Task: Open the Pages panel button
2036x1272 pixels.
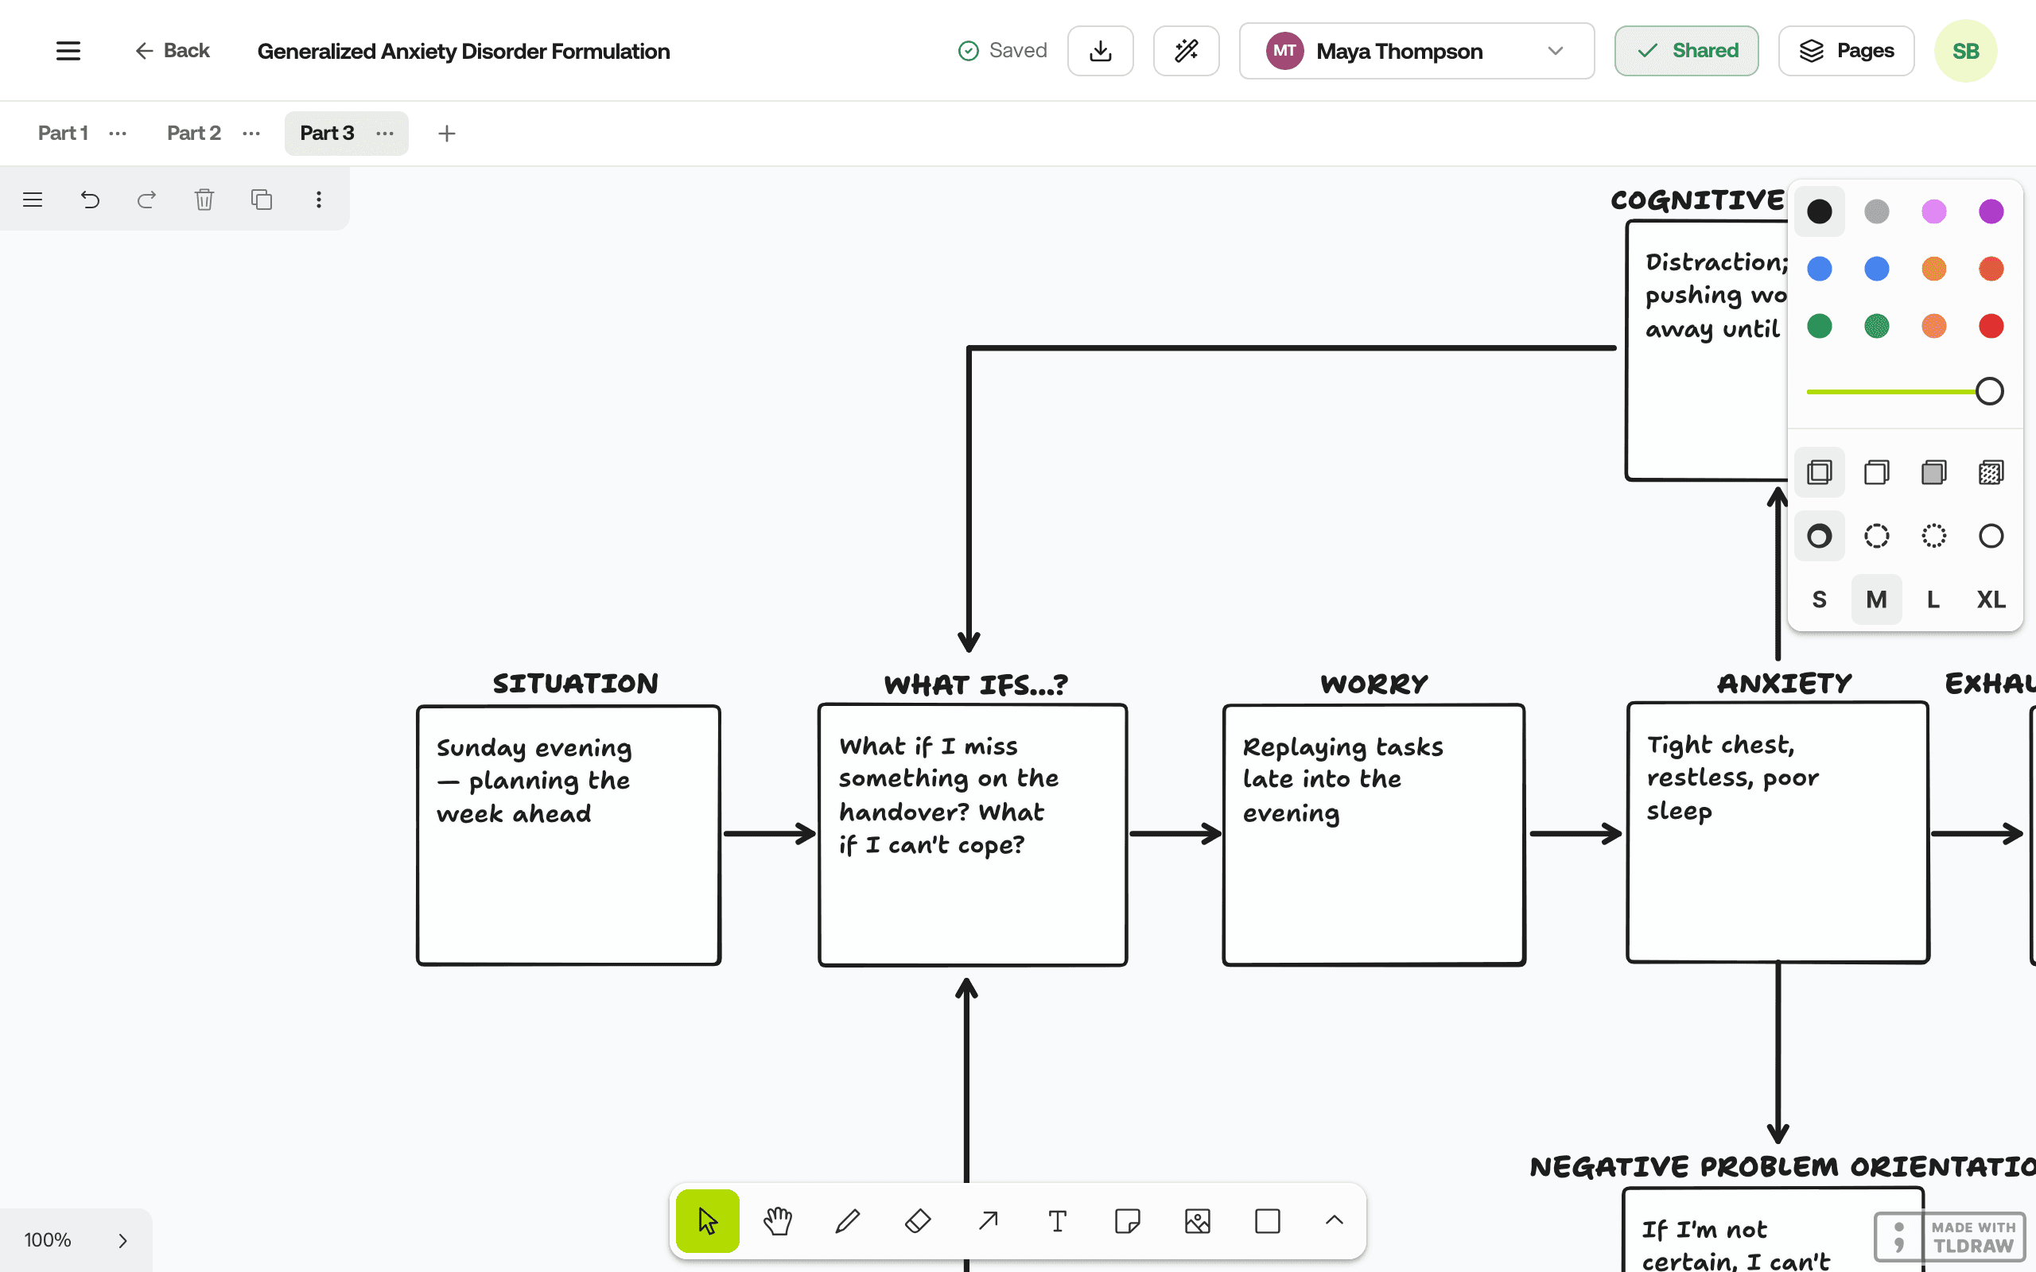Action: click(x=1846, y=50)
